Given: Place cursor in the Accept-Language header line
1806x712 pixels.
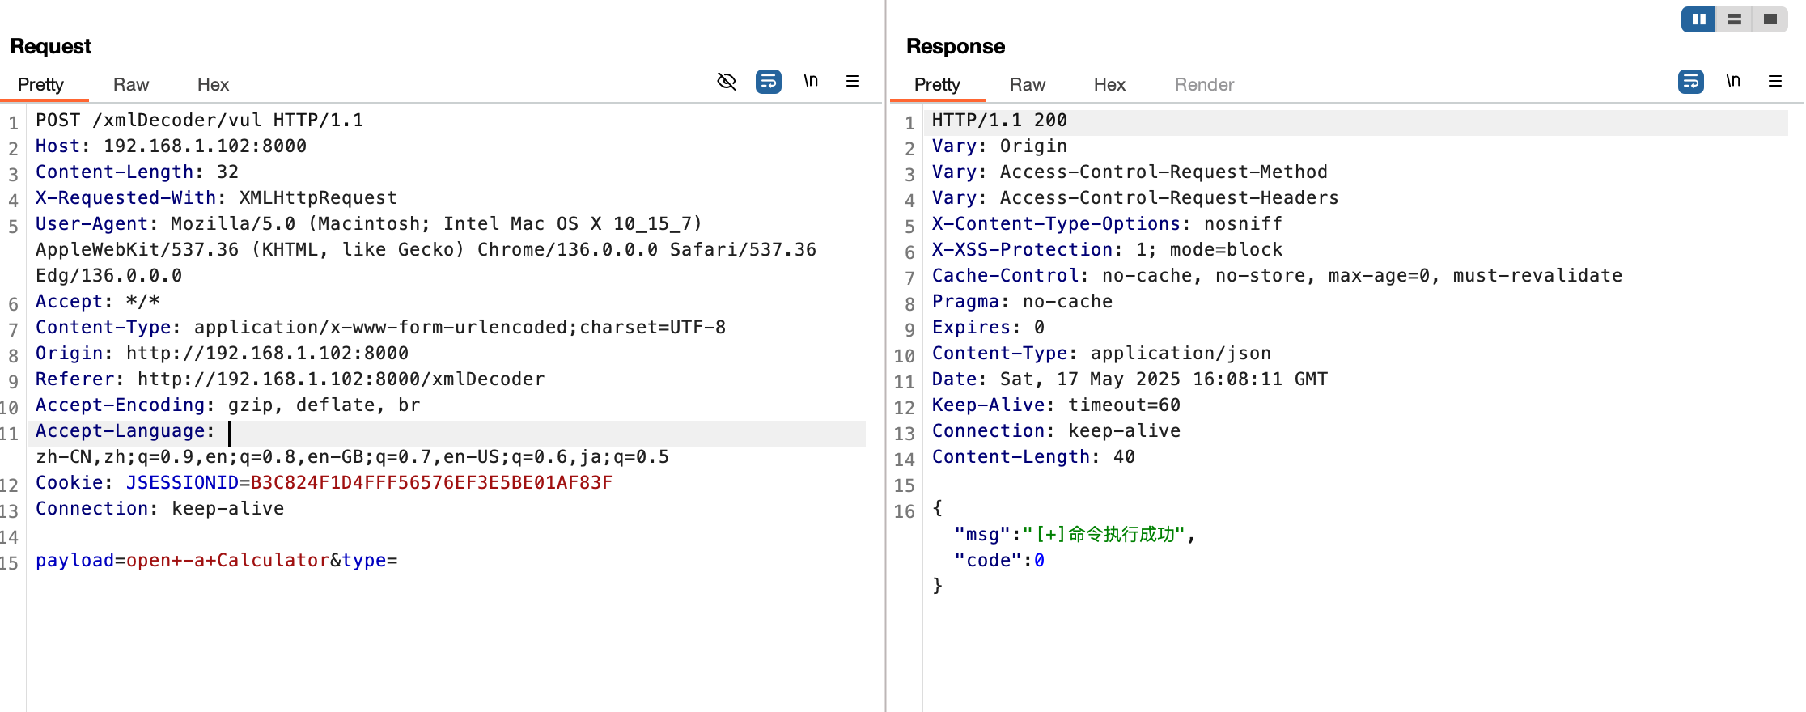Looking at the screenshot, I should [447, 433].
